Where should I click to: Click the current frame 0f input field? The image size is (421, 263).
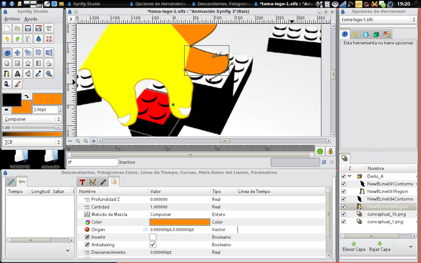(x=92, y=162)
